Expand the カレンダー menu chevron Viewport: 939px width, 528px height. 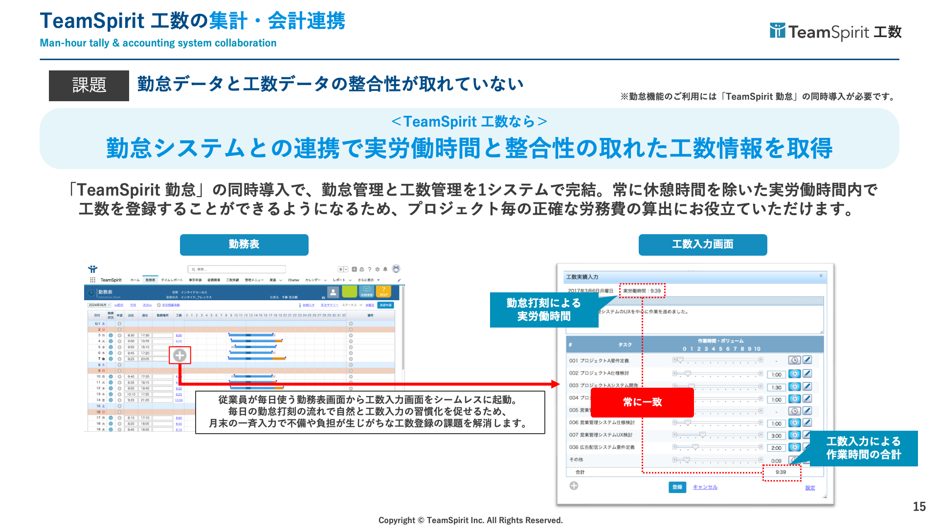pos(325,281)
